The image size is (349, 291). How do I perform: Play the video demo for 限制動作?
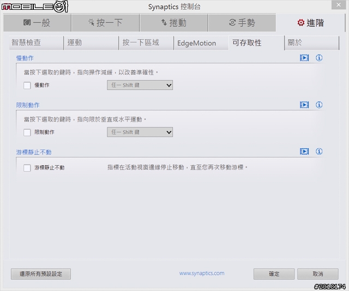coord(304,105)
